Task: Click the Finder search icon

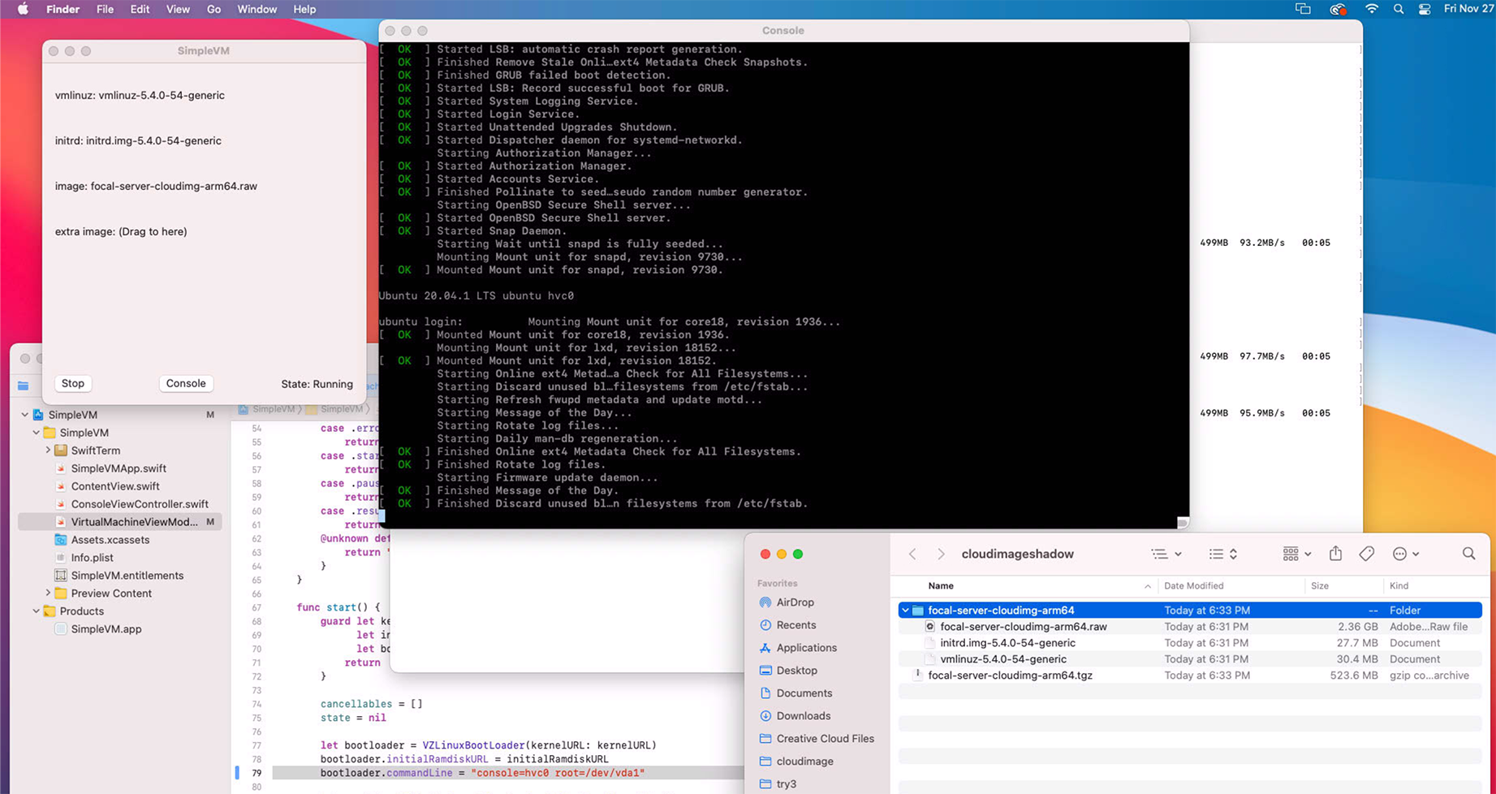Action: click(1468, 554)
